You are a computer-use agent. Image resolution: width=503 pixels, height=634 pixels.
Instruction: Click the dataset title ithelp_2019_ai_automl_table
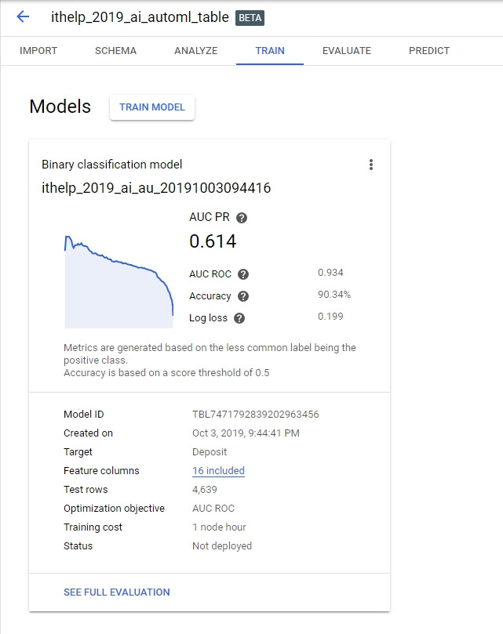(x=140, y=17)
